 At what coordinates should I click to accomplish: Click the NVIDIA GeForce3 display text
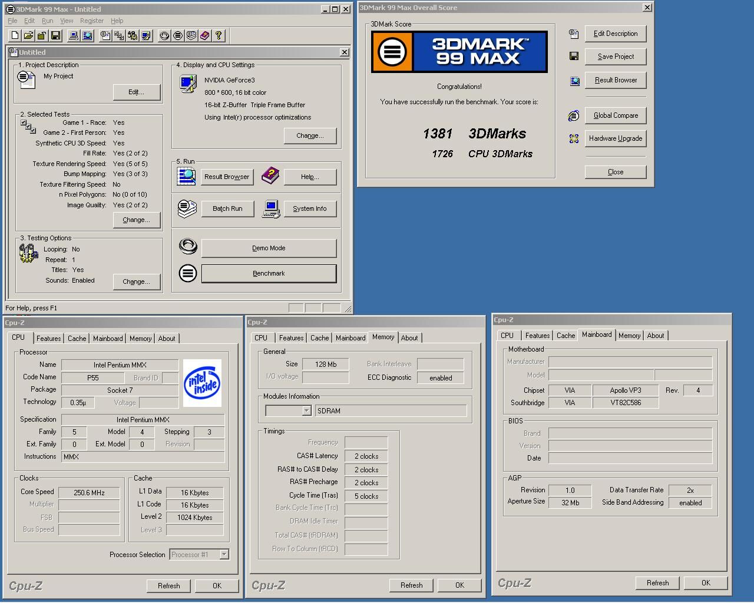[230, 80]
